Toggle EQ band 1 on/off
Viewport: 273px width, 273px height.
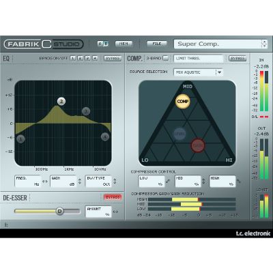pos(73,58)
